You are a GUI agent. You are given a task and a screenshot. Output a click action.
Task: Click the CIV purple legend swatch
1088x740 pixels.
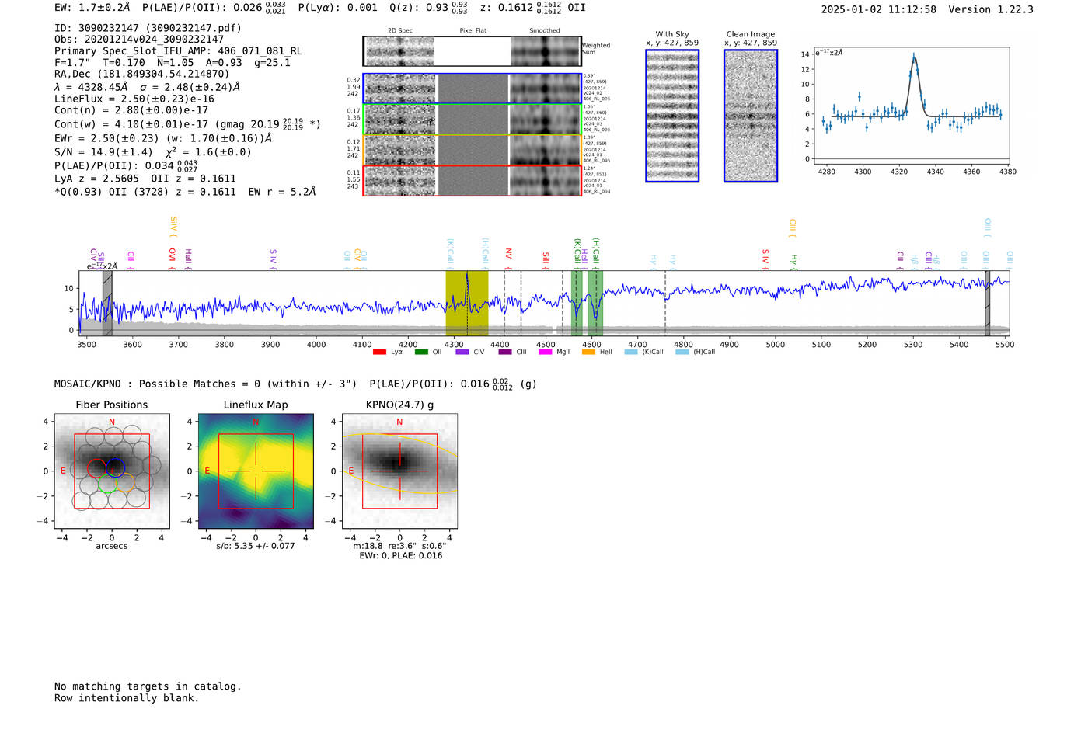462,352
